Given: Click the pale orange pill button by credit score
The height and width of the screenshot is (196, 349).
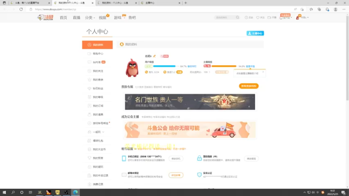Looking at the screenshot, I should 222,72.
